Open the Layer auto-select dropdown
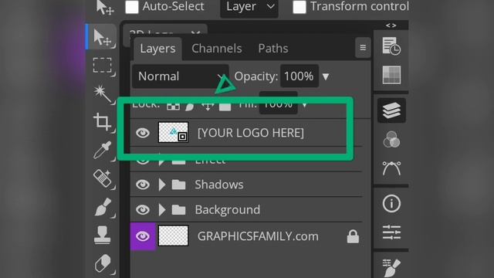The height and width of the screenshot is (278, 494). [249, 7]
